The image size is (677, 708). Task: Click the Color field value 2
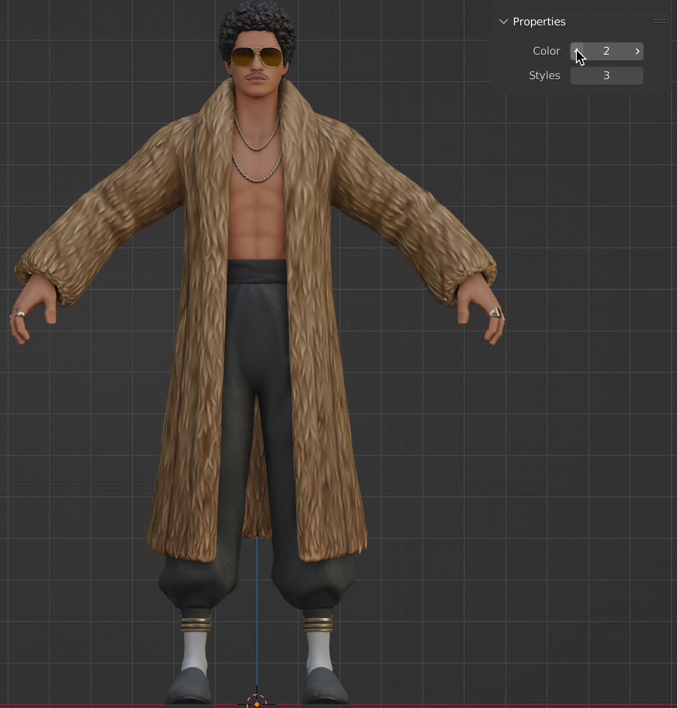pos(606,51)
